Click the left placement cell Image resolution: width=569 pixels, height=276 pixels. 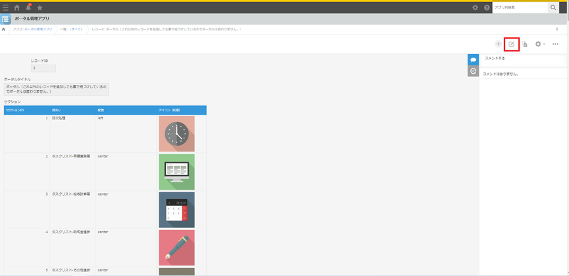[126, 134]
